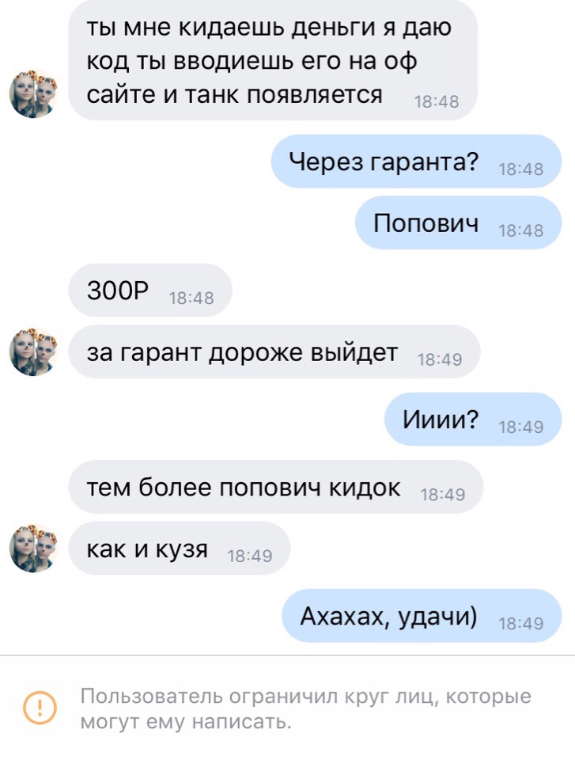
Task: Click the restriction notice 'Пользователь ограничил круг лиц'
Action: [305, 708]
